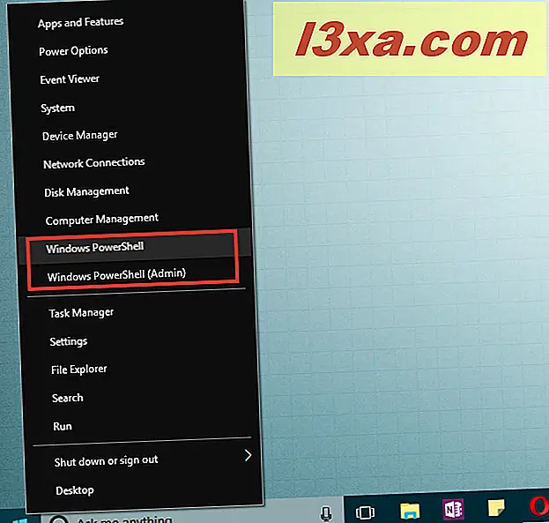Launch Event Viewer

pos(70,79)
